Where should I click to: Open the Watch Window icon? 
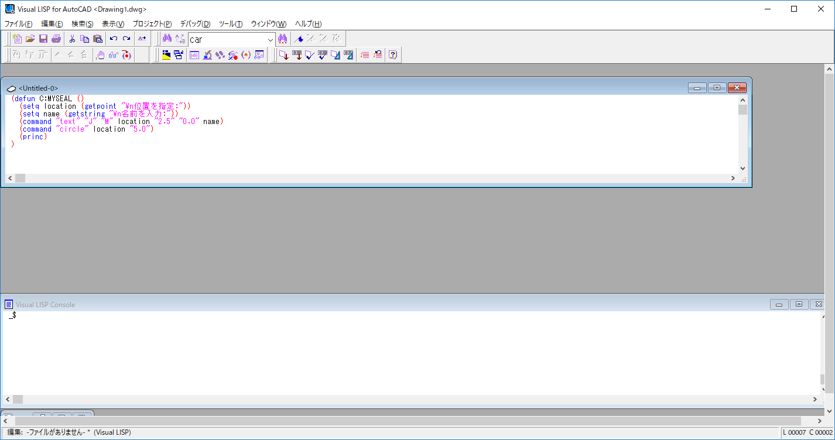tap(259, 55)
